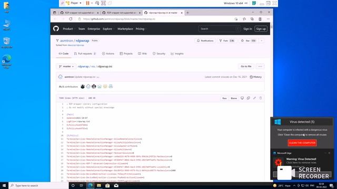This screenshot has height=189, width=337.
Task: Expand the Explore dropdown menu
Action: click(108, 29)
